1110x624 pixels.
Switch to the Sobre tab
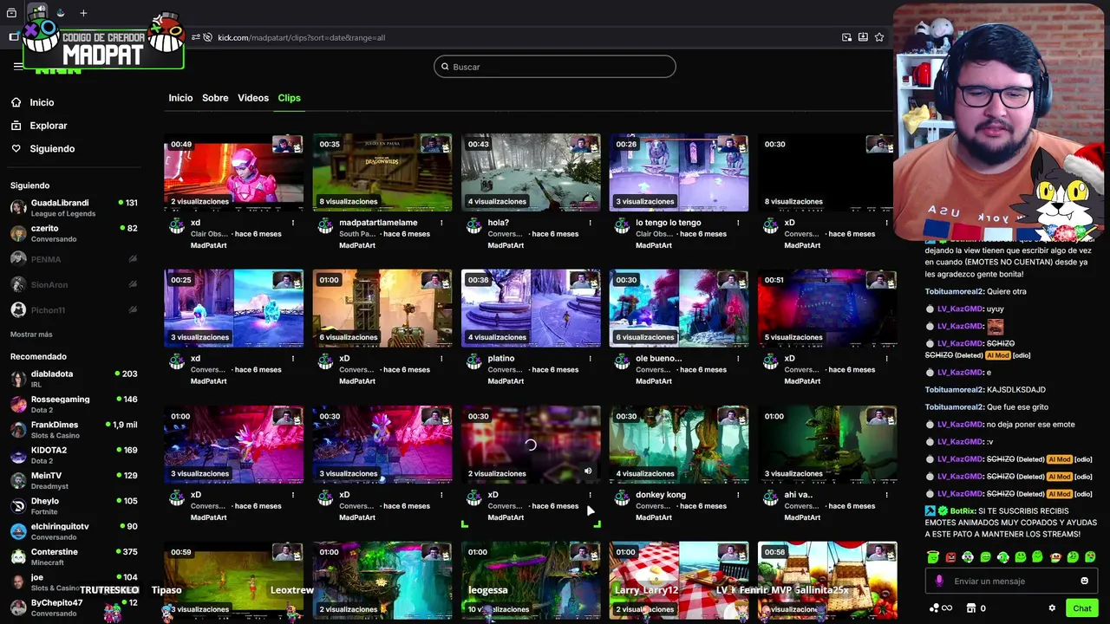215,98
